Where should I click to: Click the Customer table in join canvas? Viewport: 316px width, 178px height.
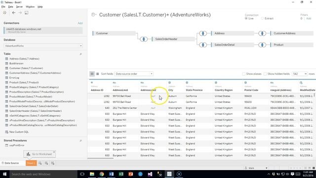coord(114,33)
